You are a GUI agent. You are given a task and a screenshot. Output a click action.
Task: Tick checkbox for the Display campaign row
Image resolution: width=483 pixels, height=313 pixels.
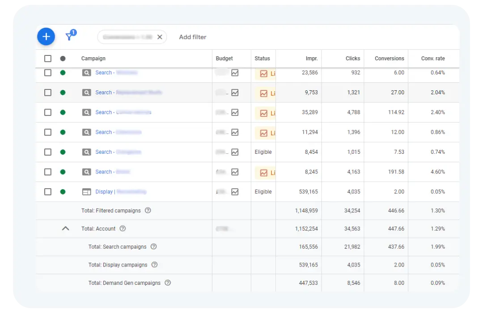click(48, 192)
